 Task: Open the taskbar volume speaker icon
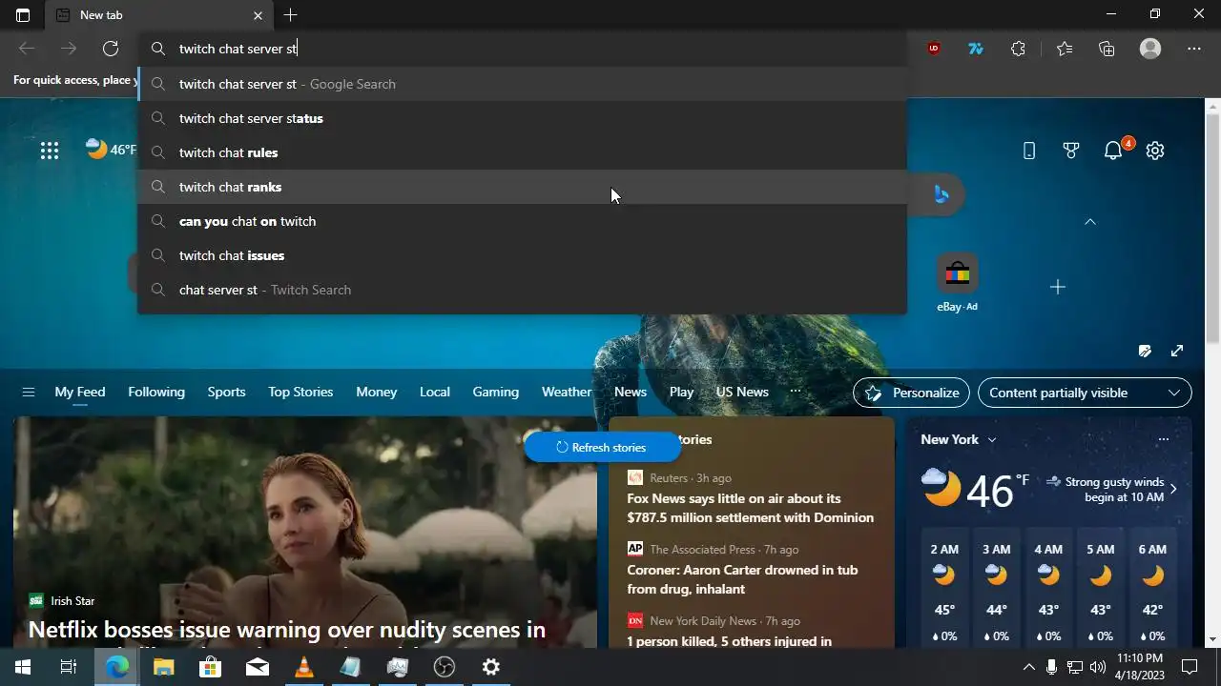click(1097, 667)
